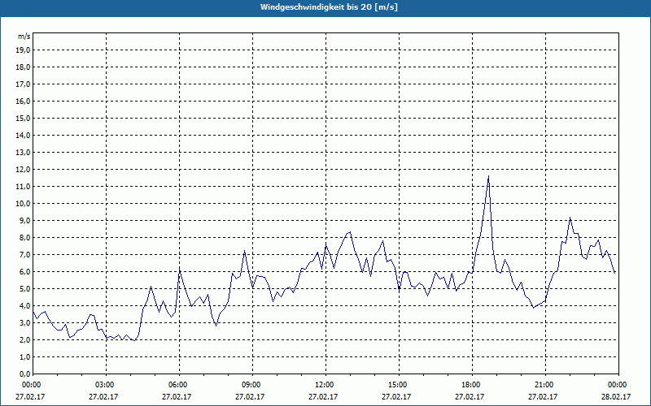Select the '19,0' y-axis label
Image resolution: width=651 pixels, height=406 pixels.
tap(23, 50)
